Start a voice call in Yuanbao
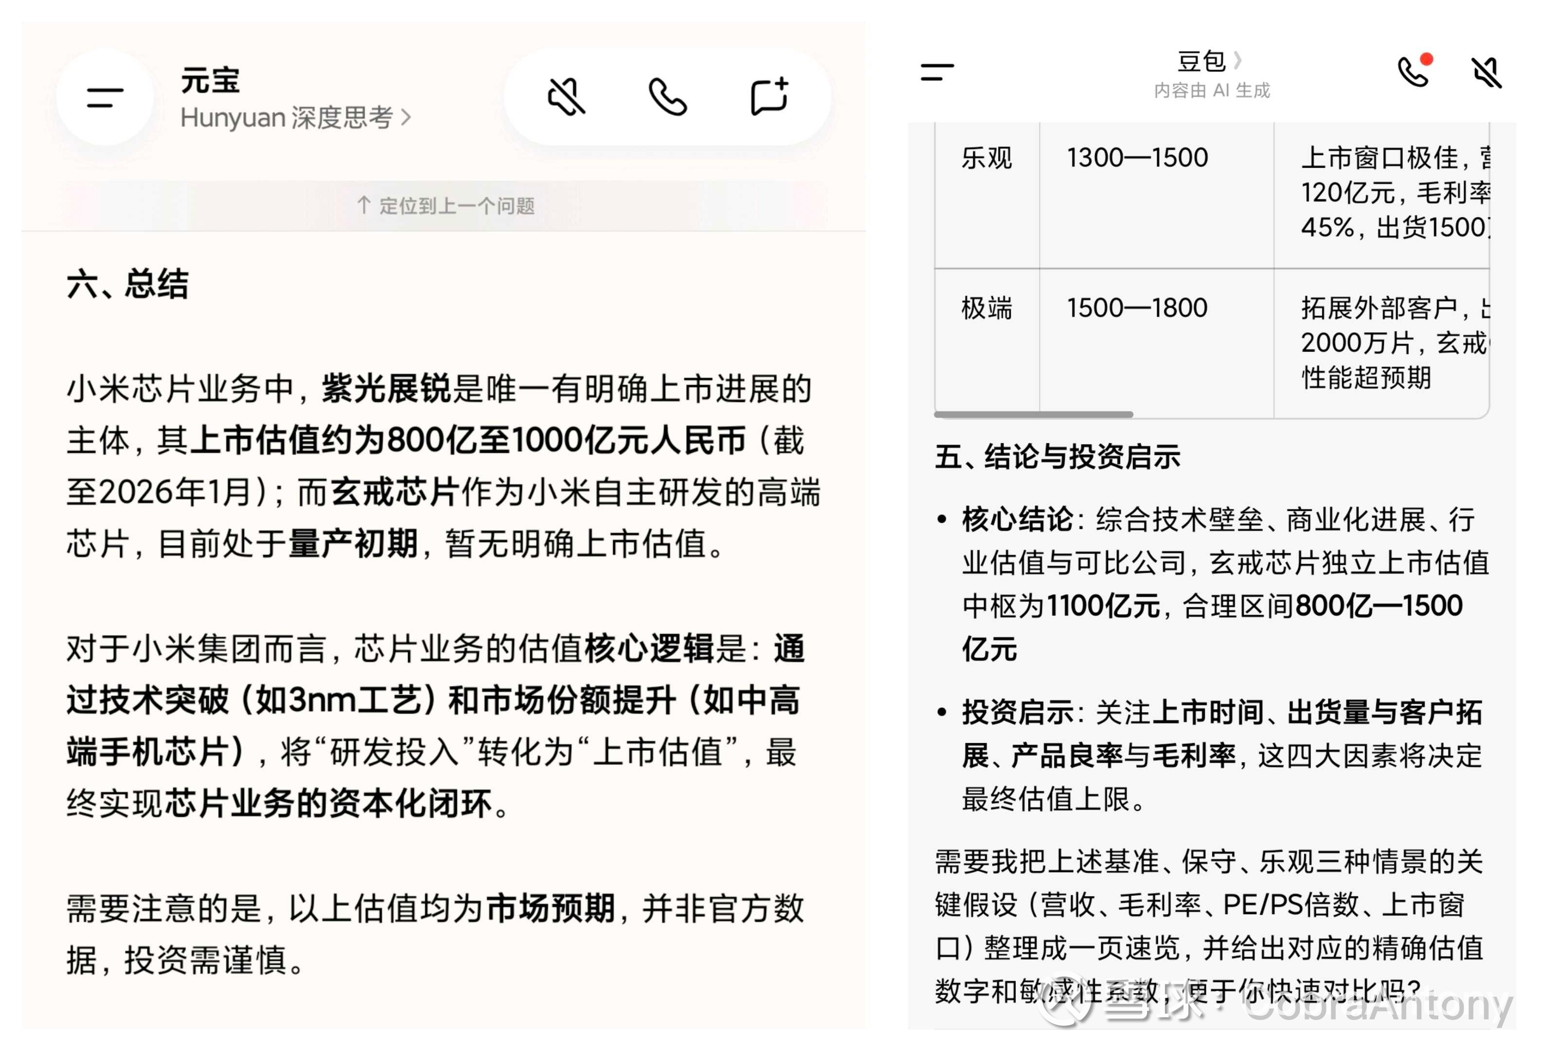 [x=667, y=97]
